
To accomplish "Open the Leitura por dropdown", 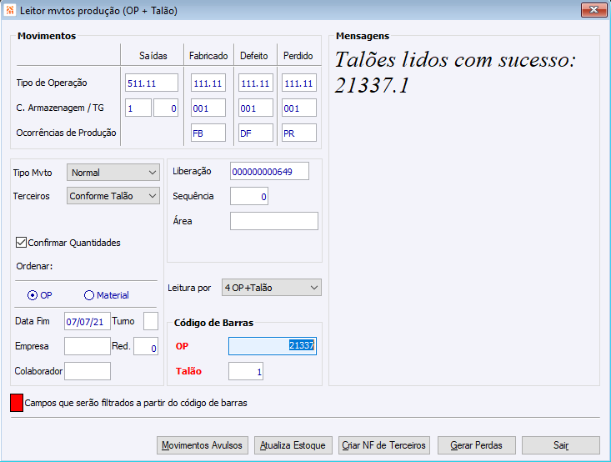I will pos(272,288).
